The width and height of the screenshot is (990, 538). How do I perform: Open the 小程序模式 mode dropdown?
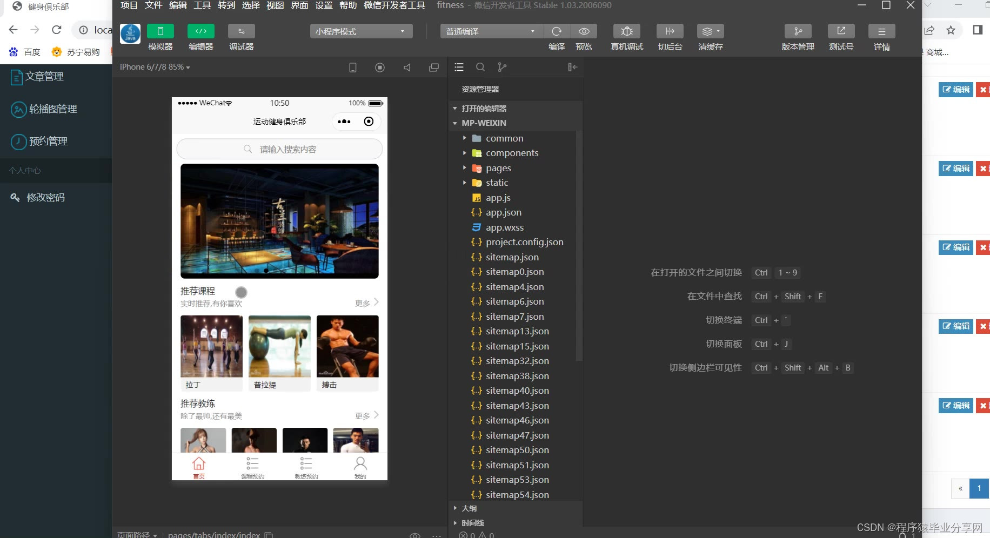(362, 31)
